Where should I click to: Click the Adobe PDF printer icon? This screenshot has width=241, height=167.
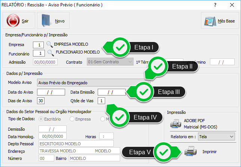176,124
